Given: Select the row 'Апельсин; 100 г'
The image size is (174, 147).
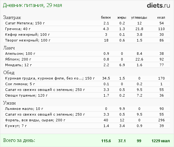Looking at the screenshot, I should [x=86, y=54].
